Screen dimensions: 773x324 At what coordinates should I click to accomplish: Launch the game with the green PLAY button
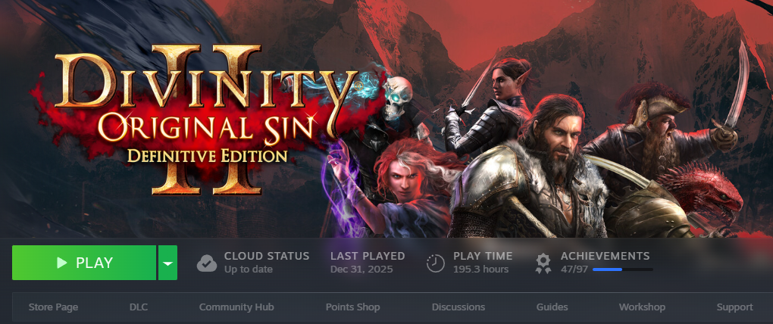click(84, 263)
